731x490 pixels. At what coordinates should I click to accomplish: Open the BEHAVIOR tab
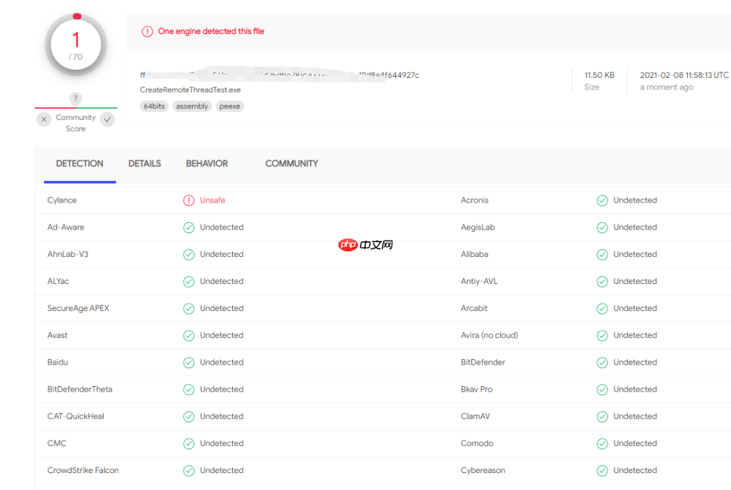click(207, 164)
